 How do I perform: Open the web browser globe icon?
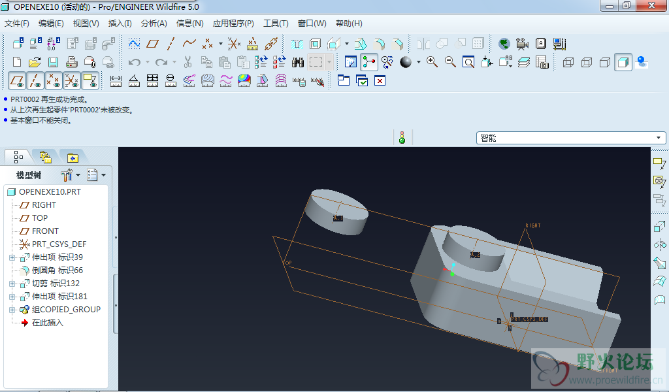coord(504,44)
